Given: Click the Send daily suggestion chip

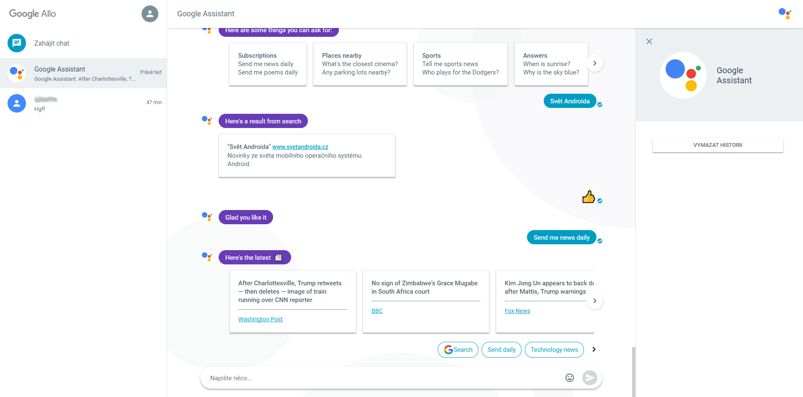Looking at the screenshot, I should coord(501,350).
